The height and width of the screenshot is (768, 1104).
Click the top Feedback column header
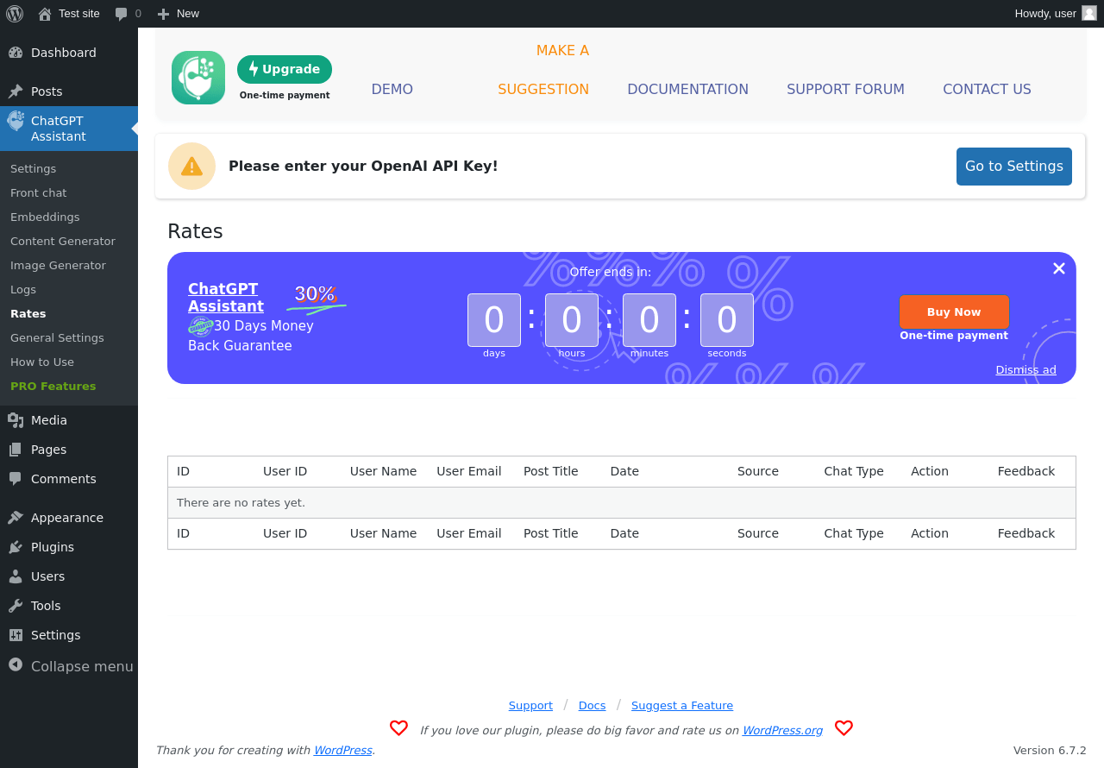1026,471
